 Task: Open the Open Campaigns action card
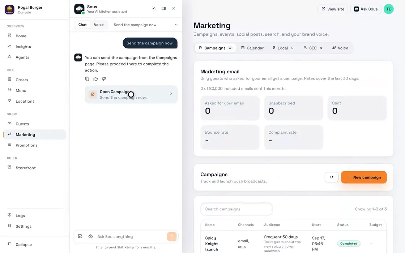point(131,94)
